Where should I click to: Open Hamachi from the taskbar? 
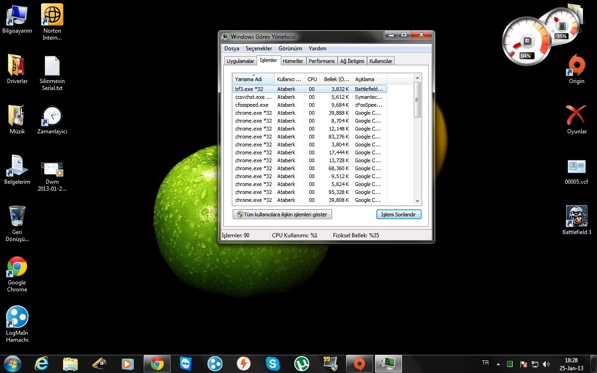point(215,364)
